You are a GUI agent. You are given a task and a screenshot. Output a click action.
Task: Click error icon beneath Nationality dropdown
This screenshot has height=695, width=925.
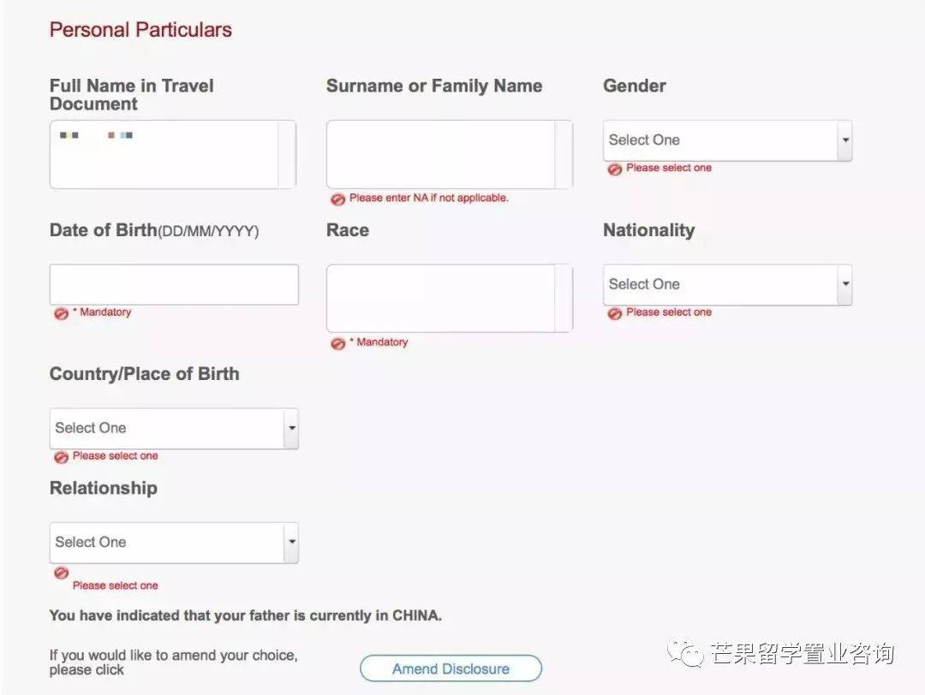coord(614,313)
